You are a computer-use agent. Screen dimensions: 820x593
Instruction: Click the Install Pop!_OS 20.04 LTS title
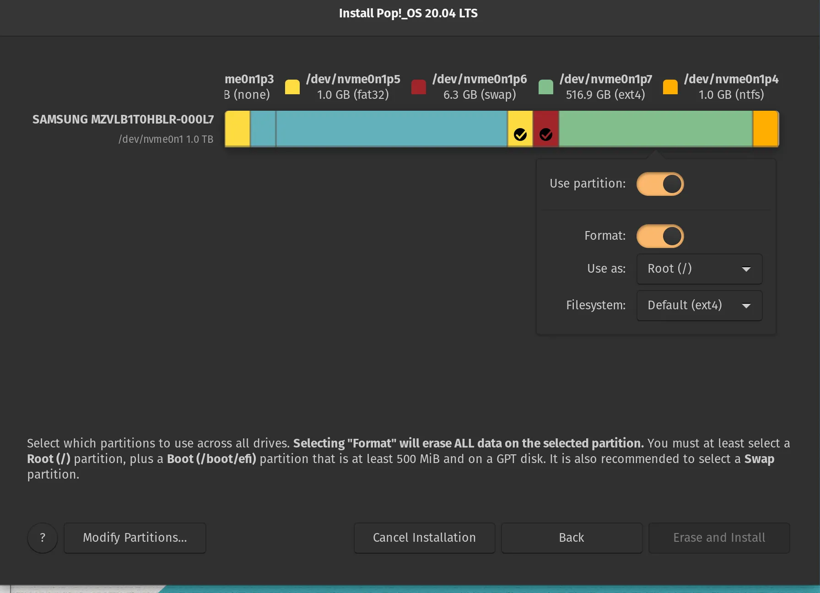click(x=408, y=13)
